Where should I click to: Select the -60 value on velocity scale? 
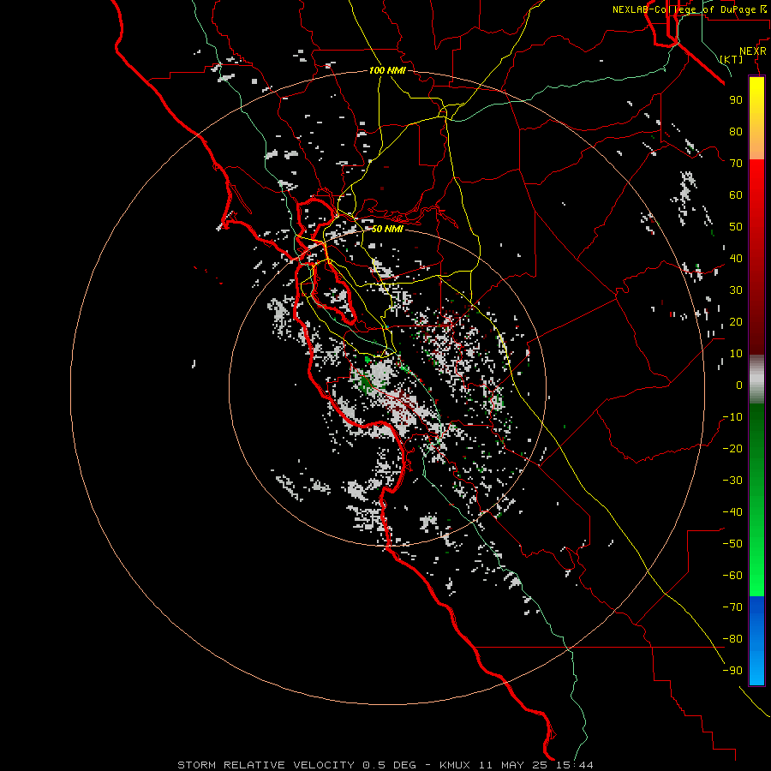[732, 576]
